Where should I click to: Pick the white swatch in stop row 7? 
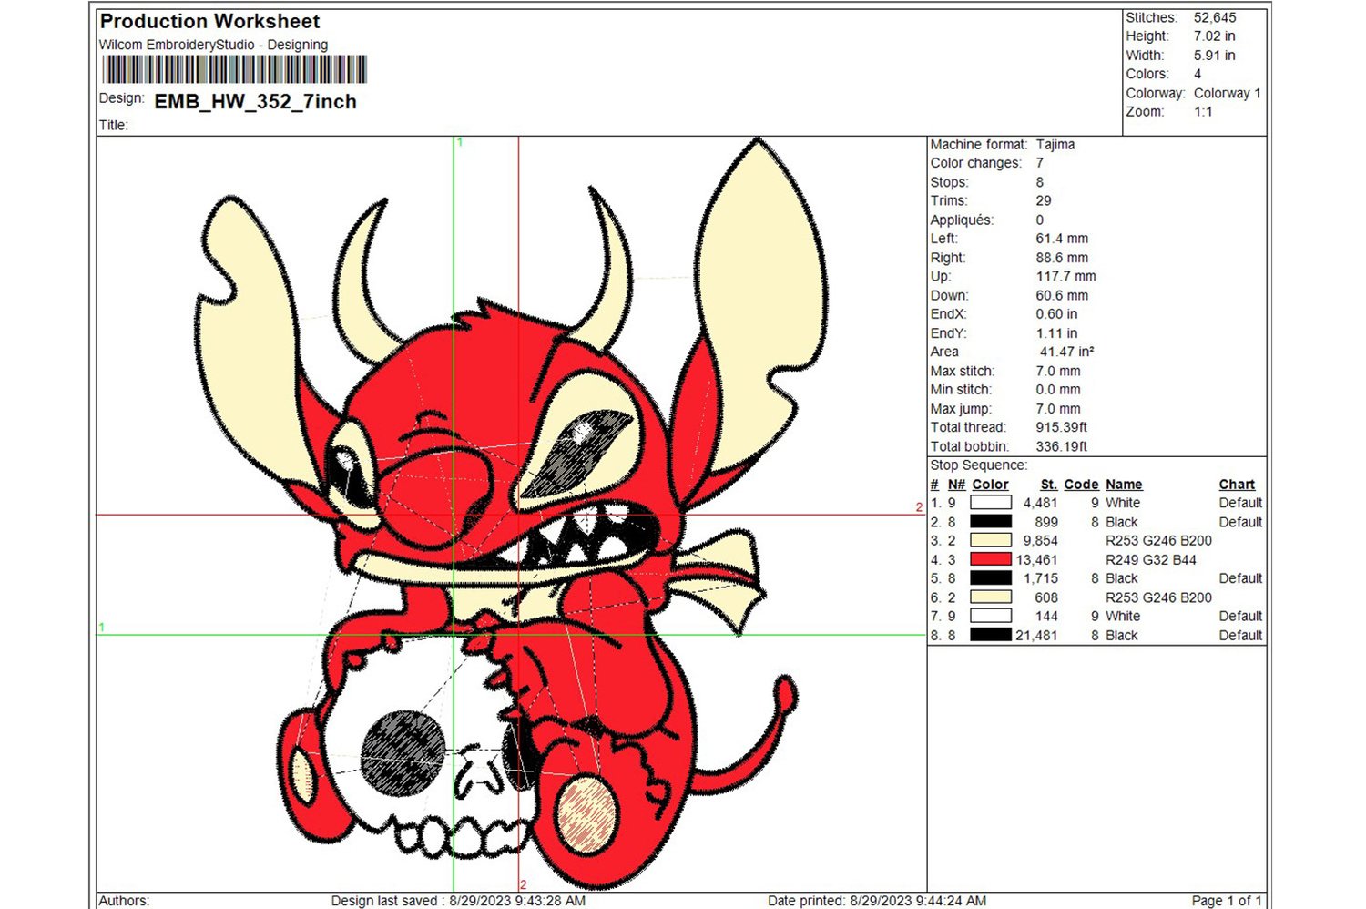[991, 617]
